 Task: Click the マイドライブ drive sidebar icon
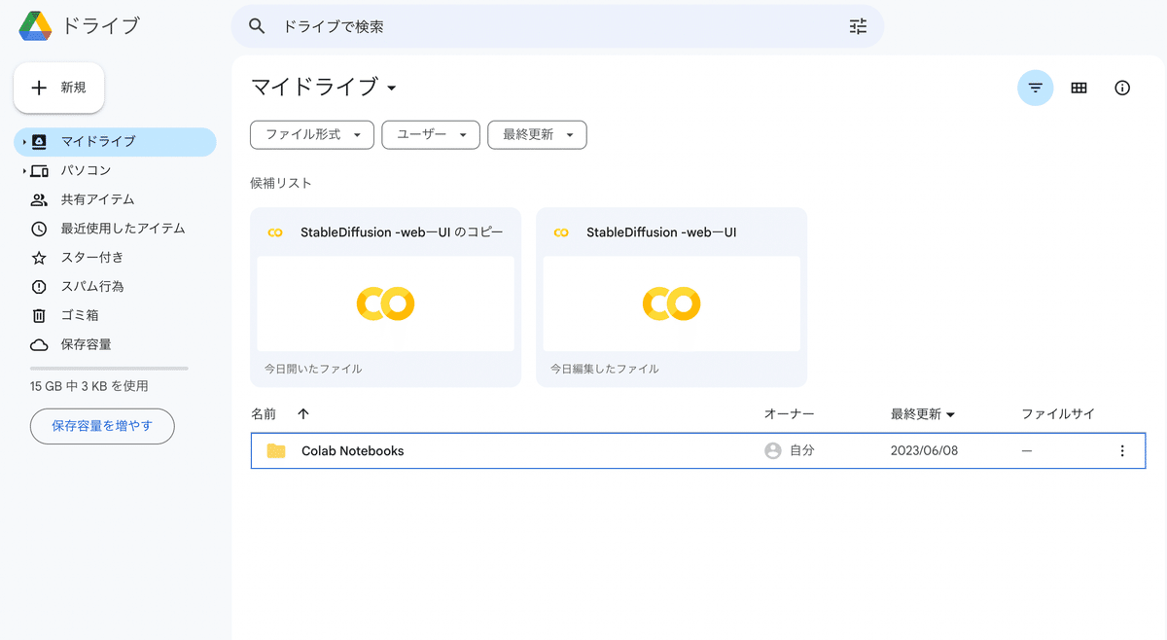[39, 141]
